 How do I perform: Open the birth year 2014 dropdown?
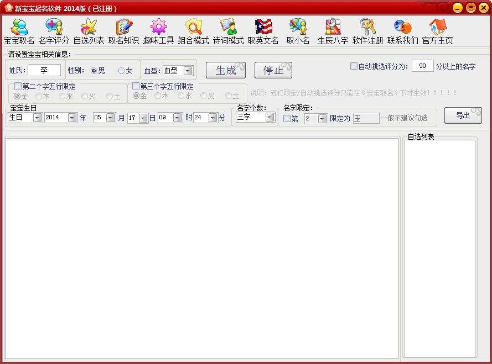72,118
